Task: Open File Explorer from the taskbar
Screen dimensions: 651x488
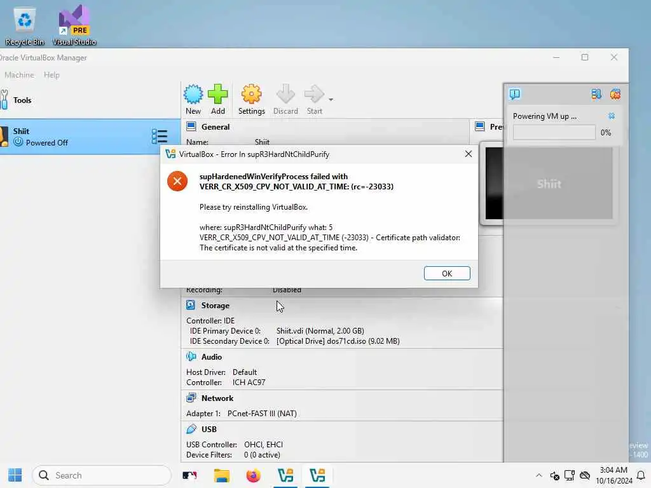Action: [x=222, y=475]
